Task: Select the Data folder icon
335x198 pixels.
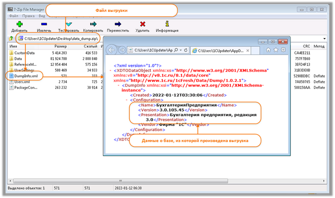Action: pyautogui.click(x=11, y=59)
